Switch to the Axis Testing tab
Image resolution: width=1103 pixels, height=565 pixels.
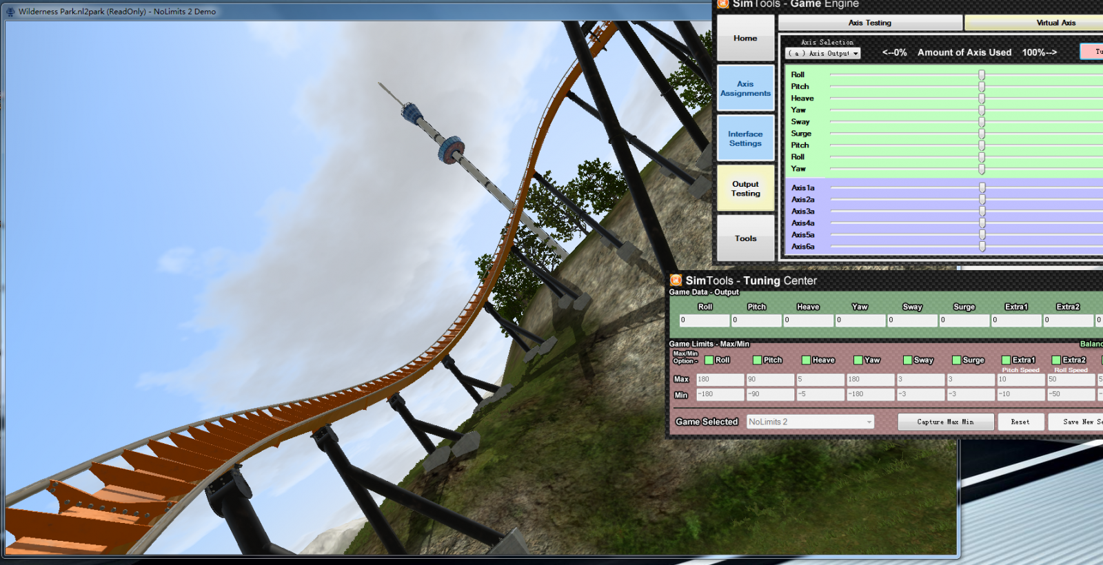[869, 23]
